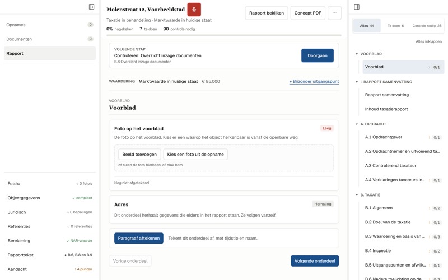Select Rapport in the sidebar
This screenshot has width=448, height=280.
coord(50,53)
